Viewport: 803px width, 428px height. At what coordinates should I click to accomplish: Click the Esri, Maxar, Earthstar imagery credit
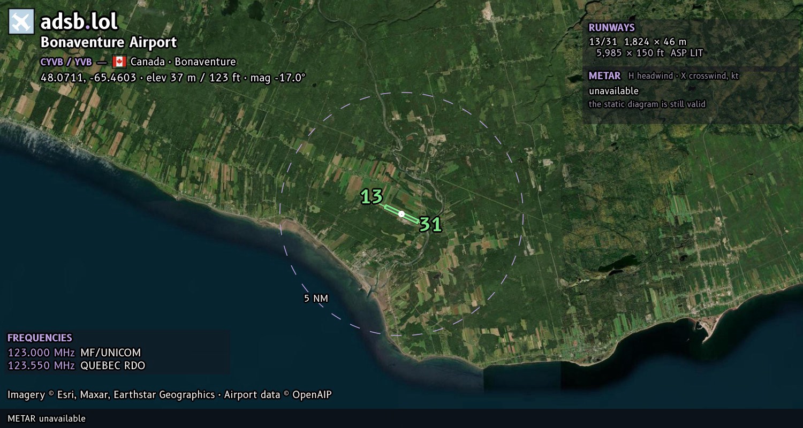coord(111,395)
